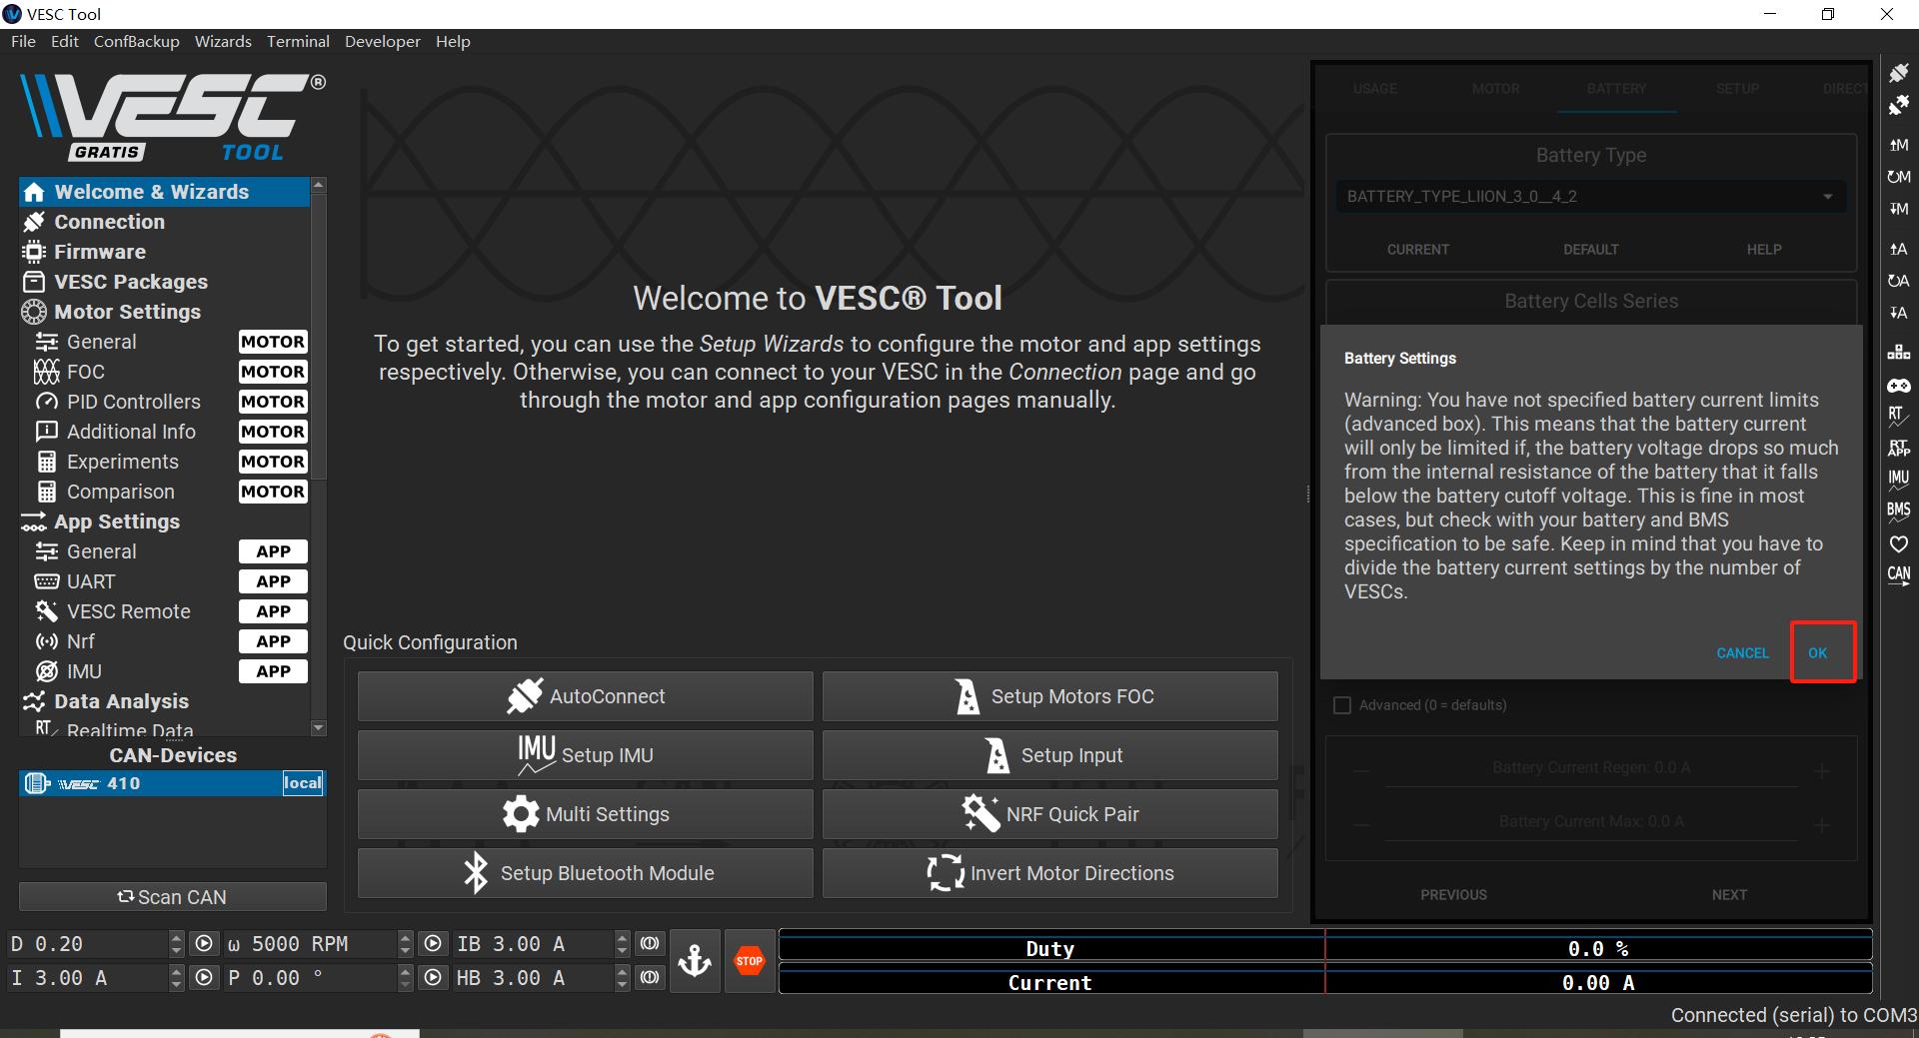This screenshot has width=1919, height=1038.
Task: Toggle keyboard control gamepad icon
Action: point(1898,385)
